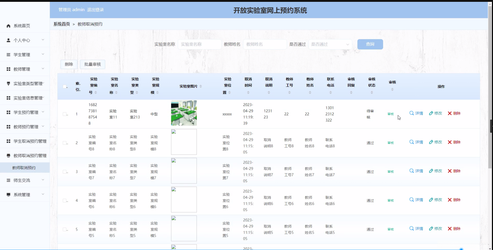Viewport: 493px width, 250px height.
Task: Open 详情 for row 4
Action: tap(416, 199)
